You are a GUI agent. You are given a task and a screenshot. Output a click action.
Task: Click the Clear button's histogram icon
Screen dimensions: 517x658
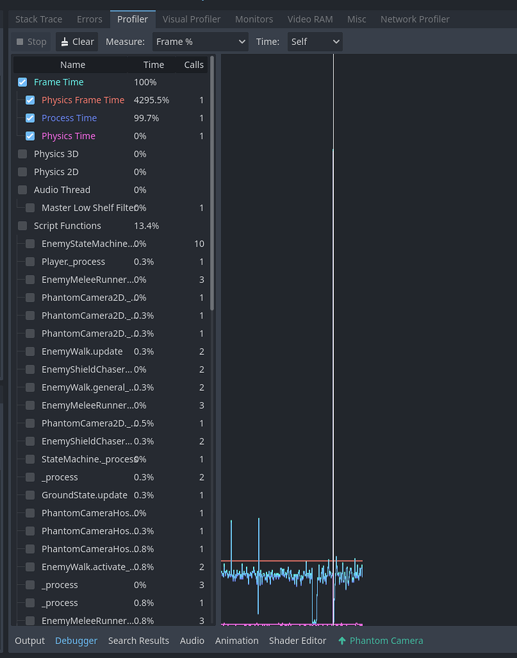65,41
